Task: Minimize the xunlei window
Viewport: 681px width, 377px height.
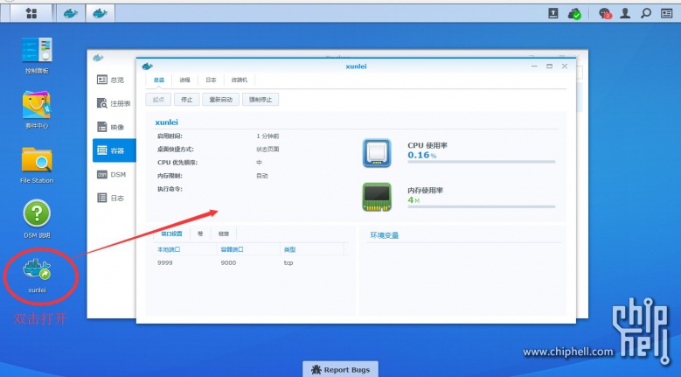Action: click(534, 66)
